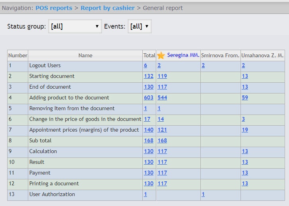Open the Status group dropdown
289x206 pixels.
75,27
